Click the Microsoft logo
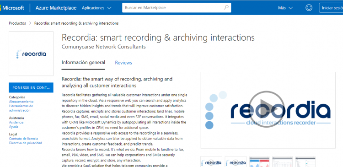The image size is (343, 167). (12, 8)
